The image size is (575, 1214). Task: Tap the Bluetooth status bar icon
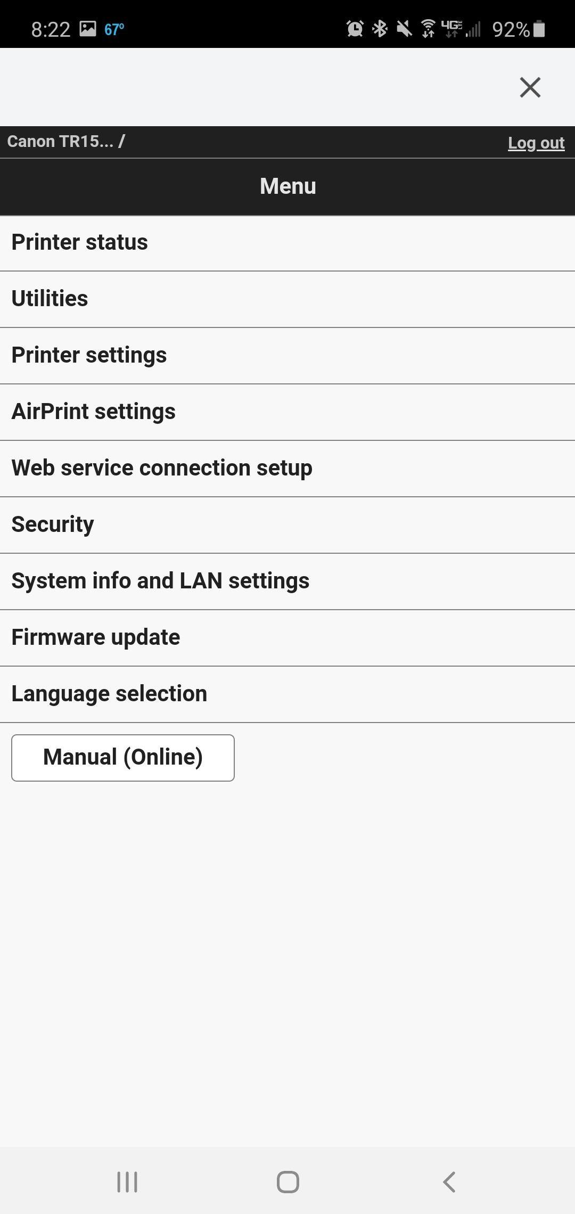click(x=380, y=29)
